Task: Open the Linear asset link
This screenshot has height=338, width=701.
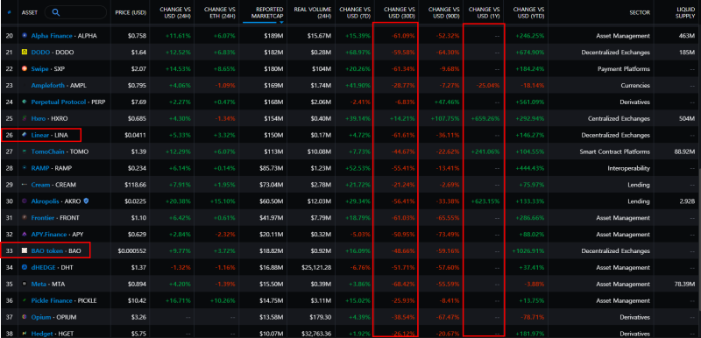Action: (x=40, y=135)
